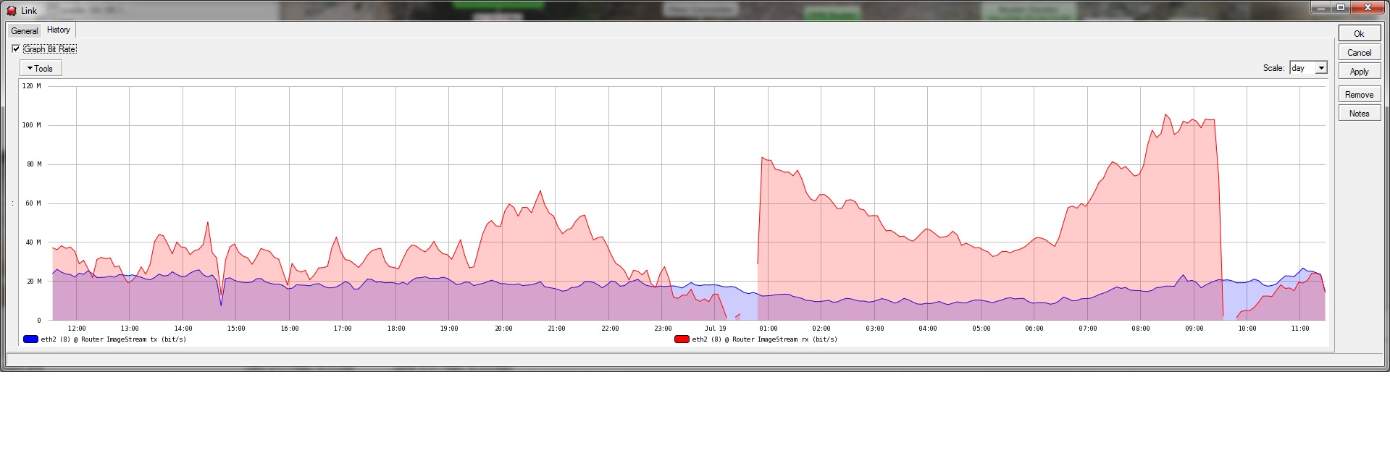Click the Cancel button
This screenshot has width=1390, height=469.
pyautogui.click(x=1359, y=52)
